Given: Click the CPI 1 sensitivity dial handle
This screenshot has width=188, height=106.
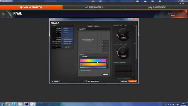Looking at the screenshot, I should click(x=117, y=35).
